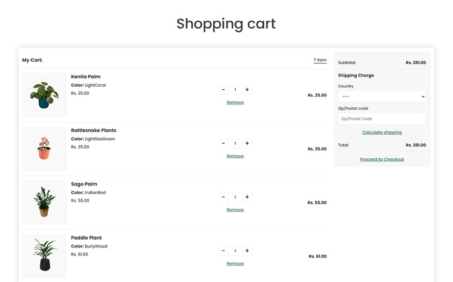Click the '7 Item' count text
The image size is (453, 282).
(x=320, y=60)
